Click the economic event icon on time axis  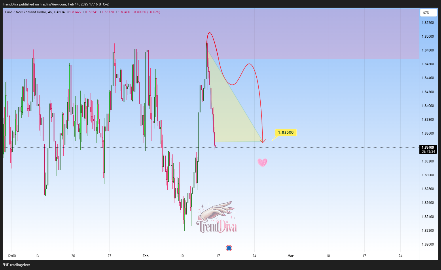229,248
